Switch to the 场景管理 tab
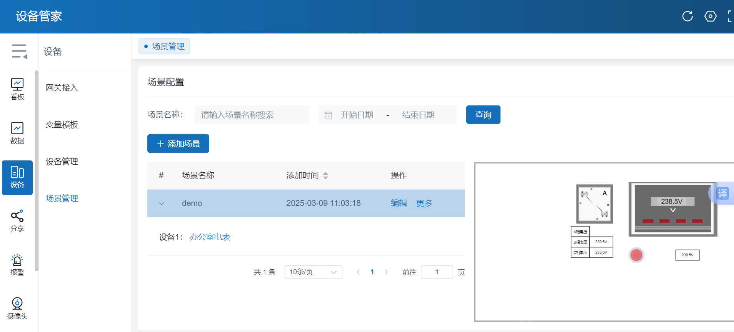Viewport: 734px width, 332px height. [164, 47]
